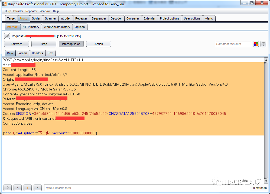This screenshot has width=270, height=194.
Task: Drop the intercepted request
Action: (x=44, y=44)
